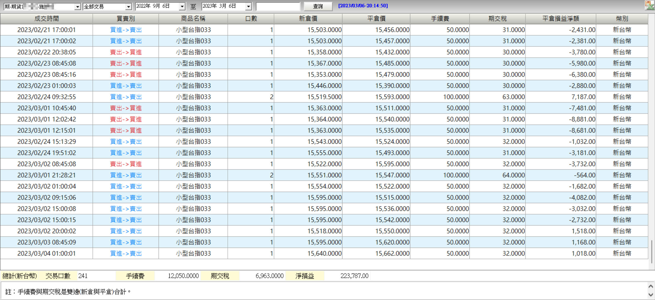Sort by the 買賣別 column header
The width and height of the screenshot is (655, 300).
[126, 19]
